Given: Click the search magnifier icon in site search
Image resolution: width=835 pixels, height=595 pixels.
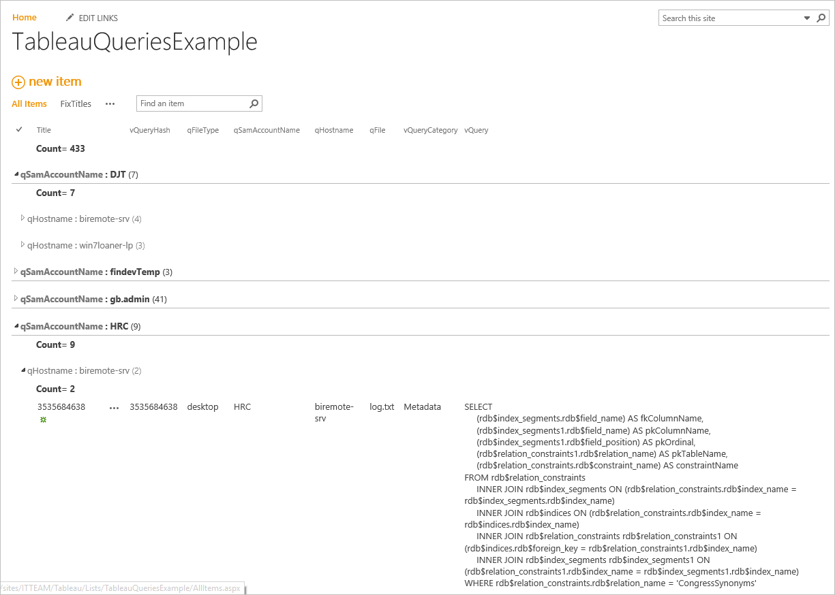Looking at the screenshot, I should point(821,18).
